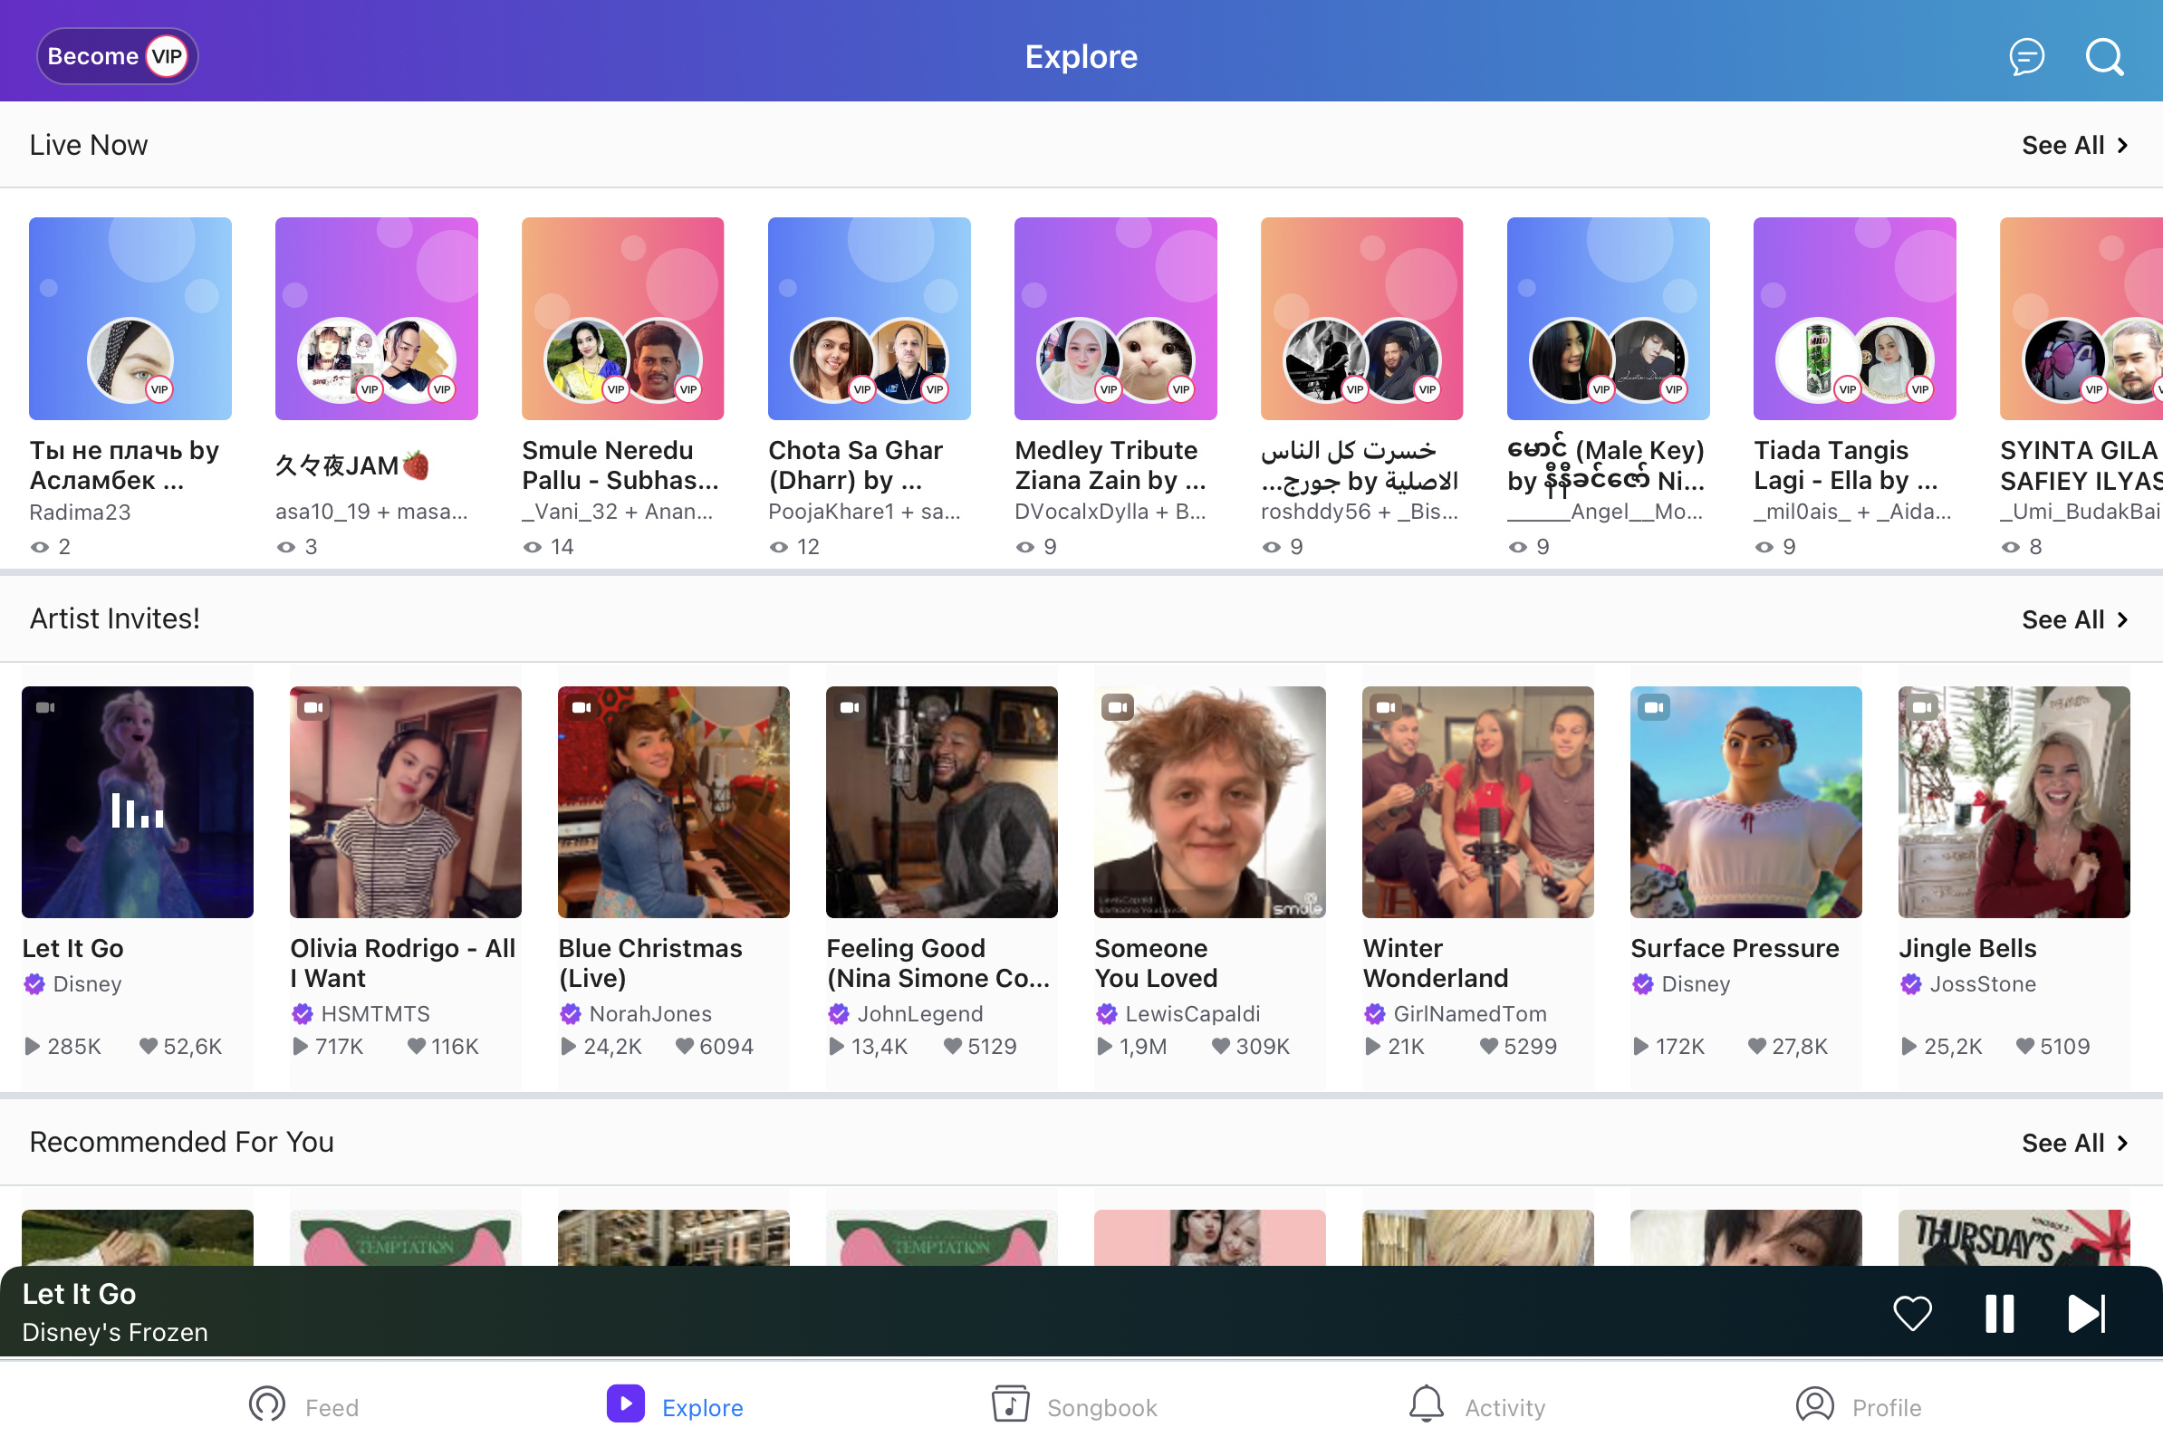Image resolution: width=2163 pixels, height=1437 pixels.
Task: Open Medley Tribute Ziana Zain live
Action: pos(1115,318)
